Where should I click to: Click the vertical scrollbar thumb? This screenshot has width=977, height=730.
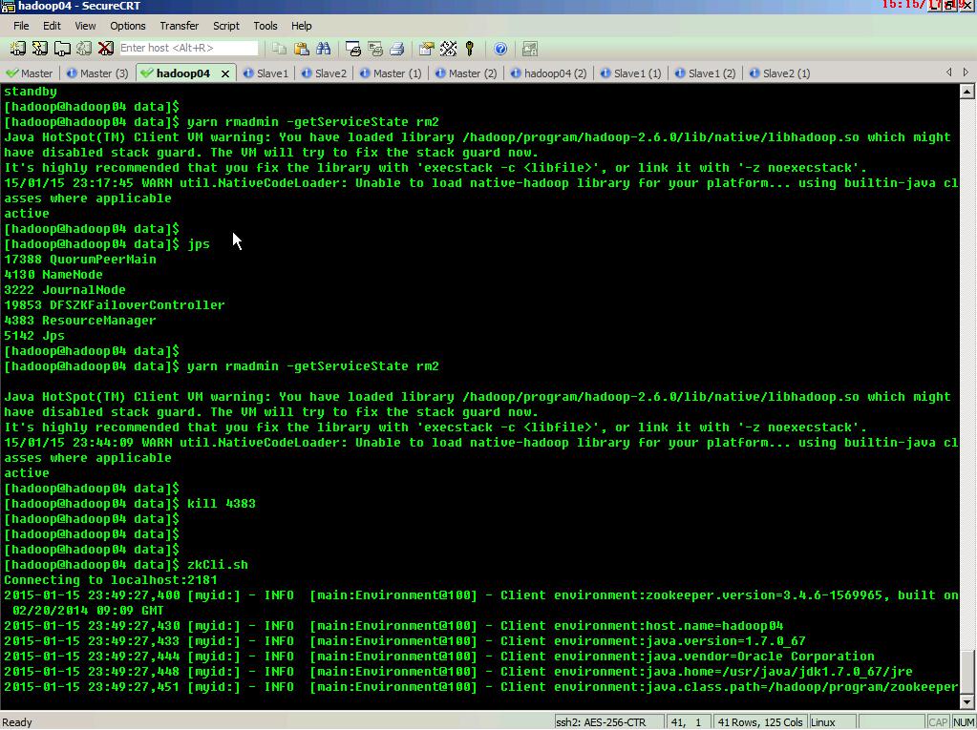[966, 672]
